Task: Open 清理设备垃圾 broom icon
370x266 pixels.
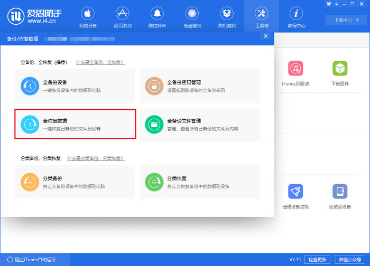Action: [x=295, y=191]
